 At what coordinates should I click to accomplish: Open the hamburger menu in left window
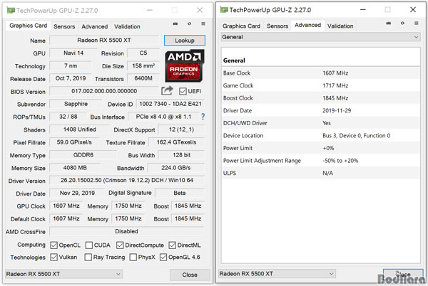[203, 24]
